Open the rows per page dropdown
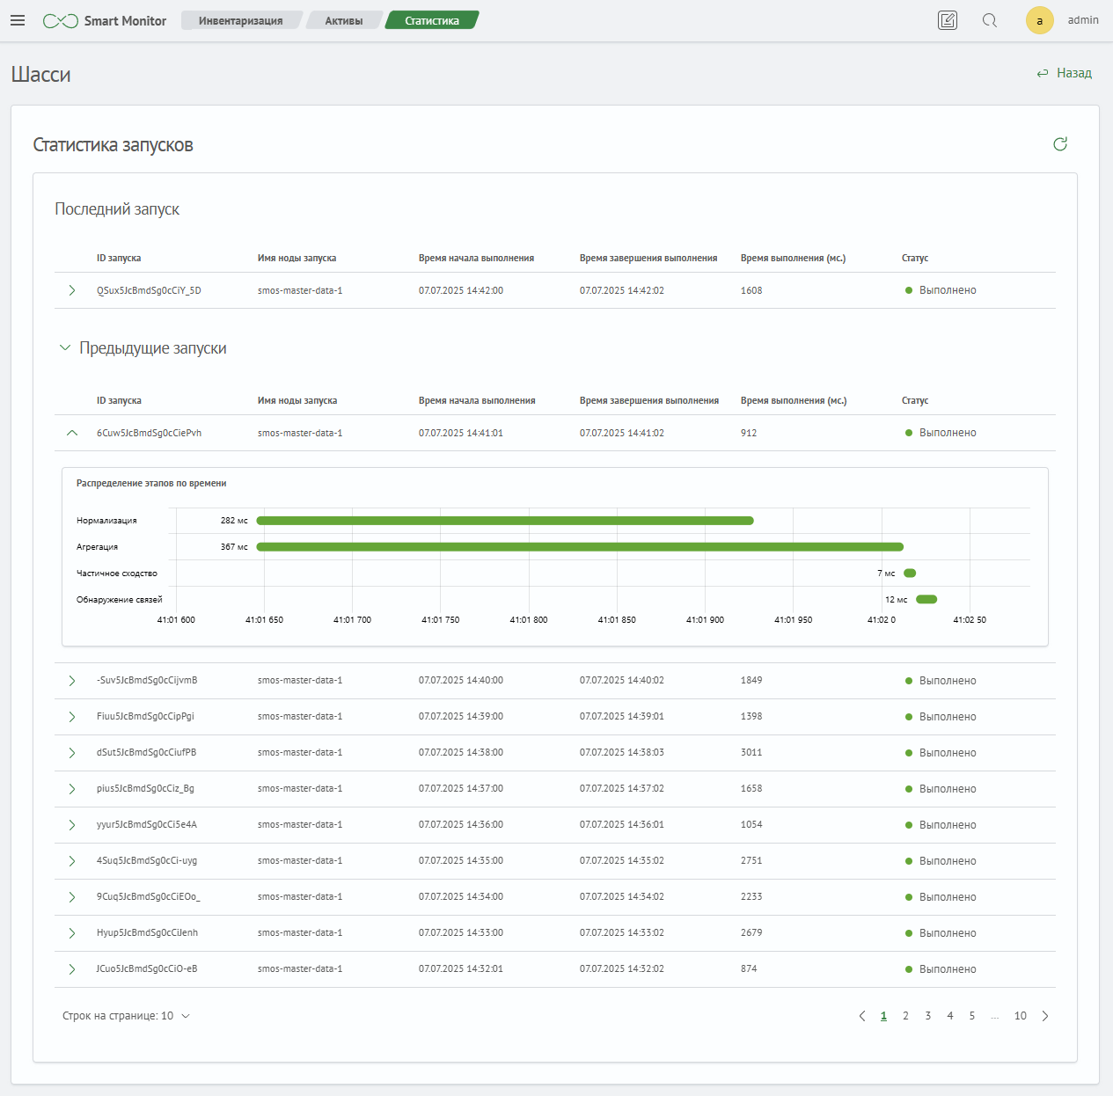This screenshot has width=1113, height=1096. click(126, 1016)
